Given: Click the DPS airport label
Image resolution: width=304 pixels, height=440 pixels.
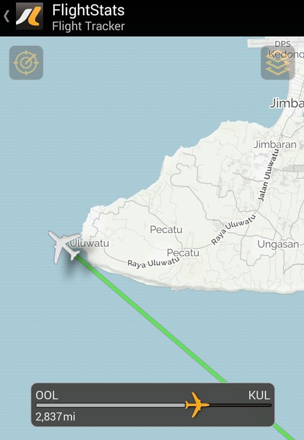Looking at the screenshot, I should [x=283, y=44].
